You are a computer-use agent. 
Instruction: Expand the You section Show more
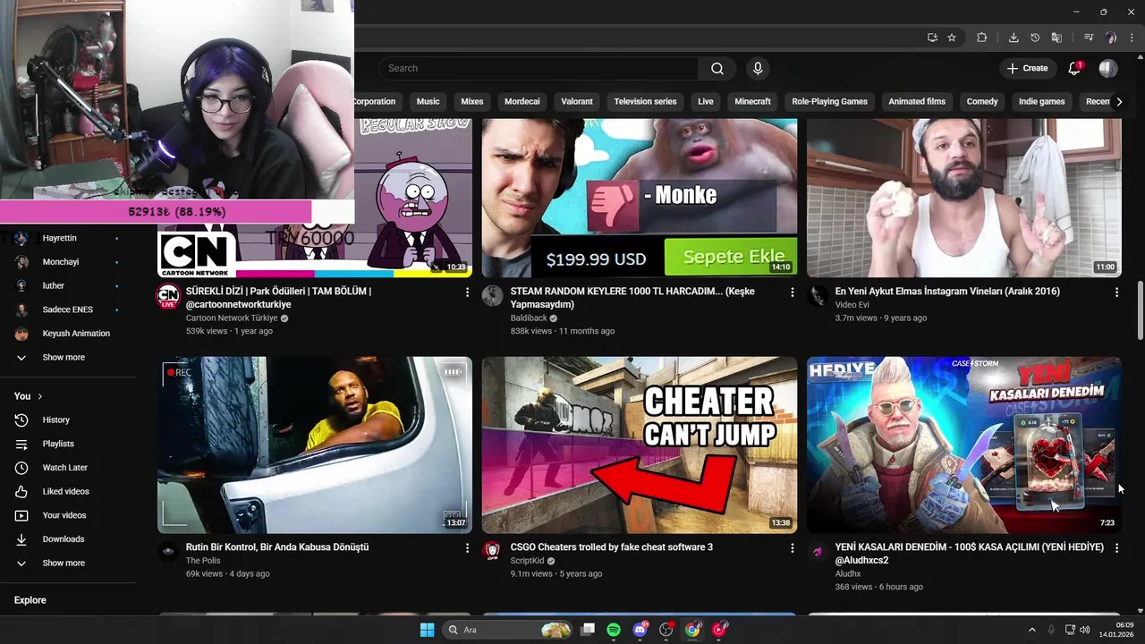coord(63,563)
